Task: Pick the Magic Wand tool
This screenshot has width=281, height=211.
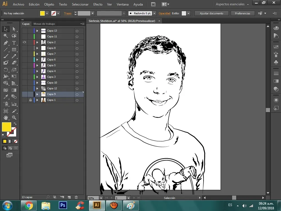Action: (x=5, y=36)
